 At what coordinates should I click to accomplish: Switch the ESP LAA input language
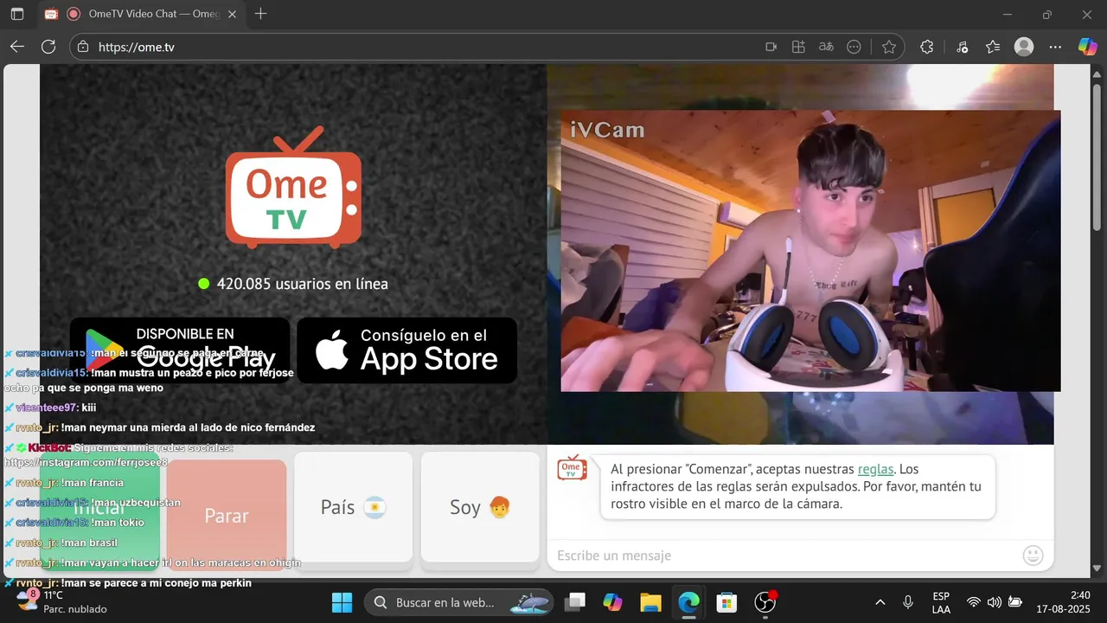[941, 602]
